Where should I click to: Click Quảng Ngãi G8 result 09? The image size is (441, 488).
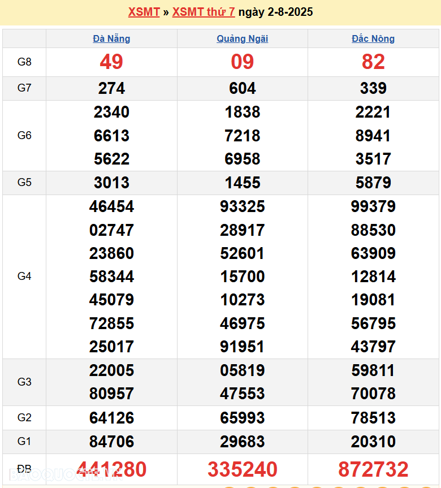coord(243,62)
